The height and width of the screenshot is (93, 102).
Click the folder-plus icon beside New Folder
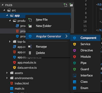pyautogui.click(x=30, y=26)
